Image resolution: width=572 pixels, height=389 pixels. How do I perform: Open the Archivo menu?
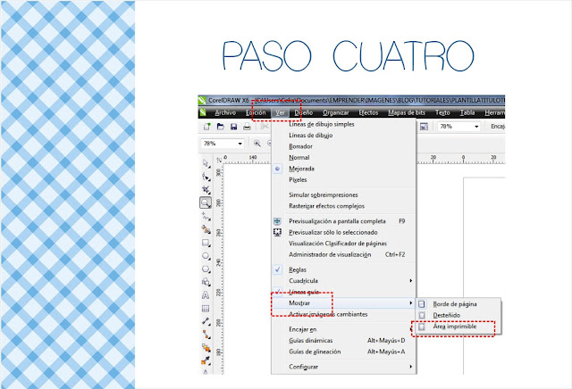point(225,112)
